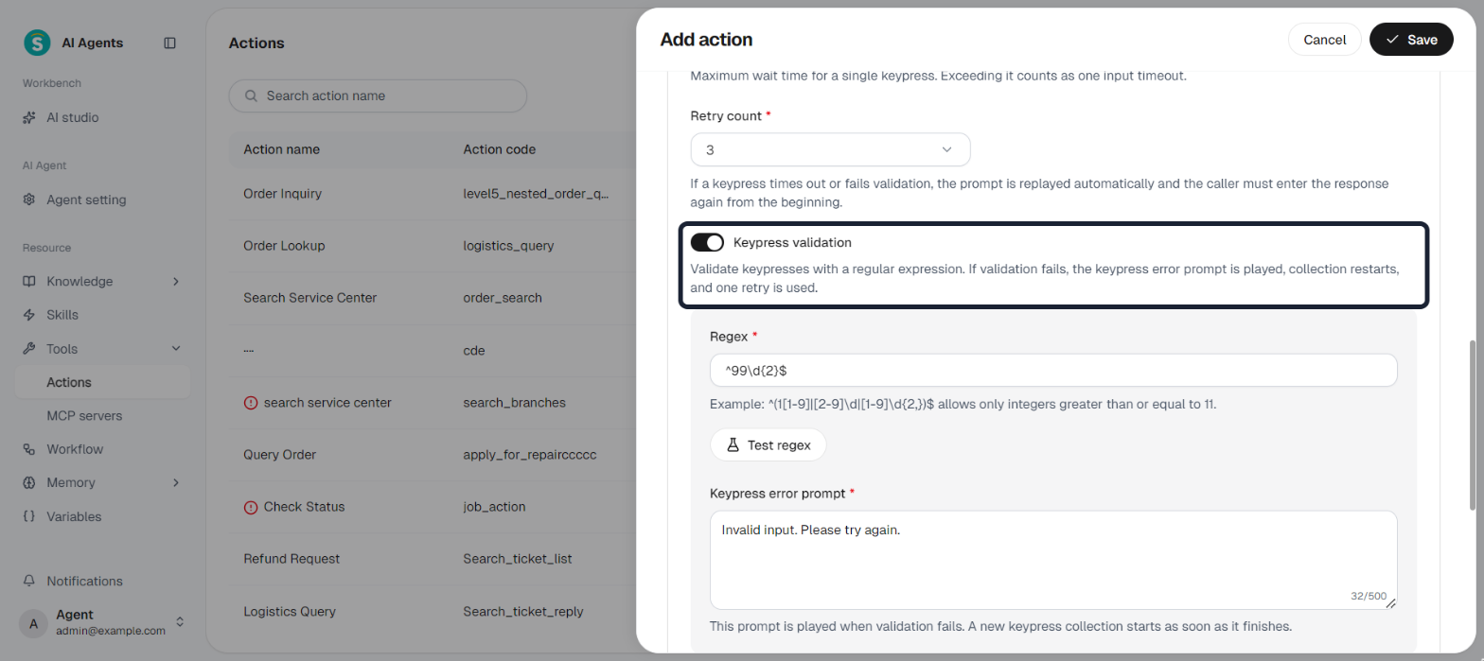1484x661 pixels.
Task: Click the Skills lightning bolt icon
Action: point(29,315)
